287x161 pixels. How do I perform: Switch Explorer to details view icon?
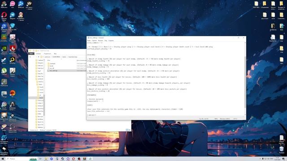click(x=126, y=130)
